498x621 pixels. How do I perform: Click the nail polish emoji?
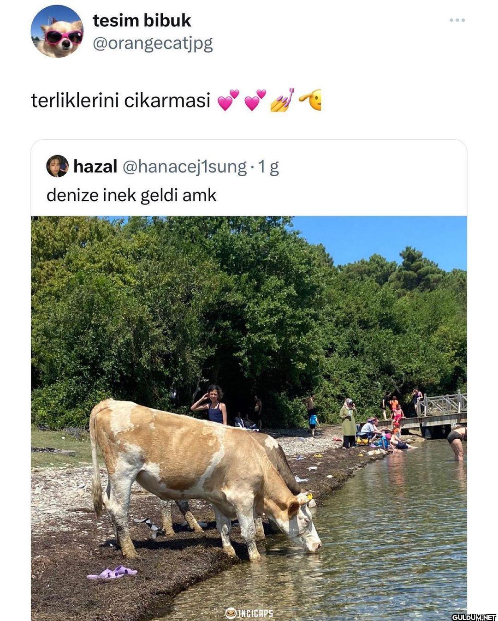[282, 100]
